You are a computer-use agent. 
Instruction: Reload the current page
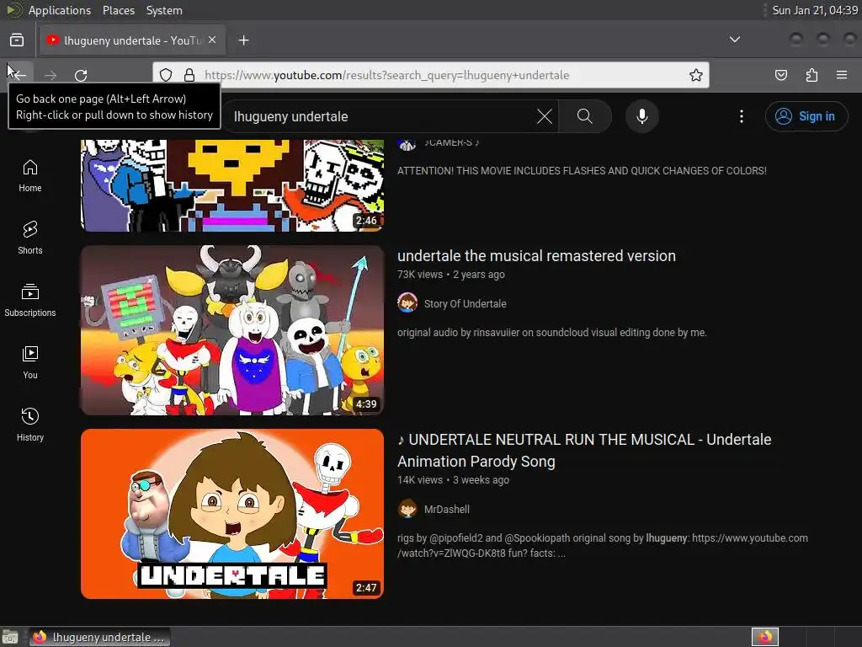click(81, 75)
